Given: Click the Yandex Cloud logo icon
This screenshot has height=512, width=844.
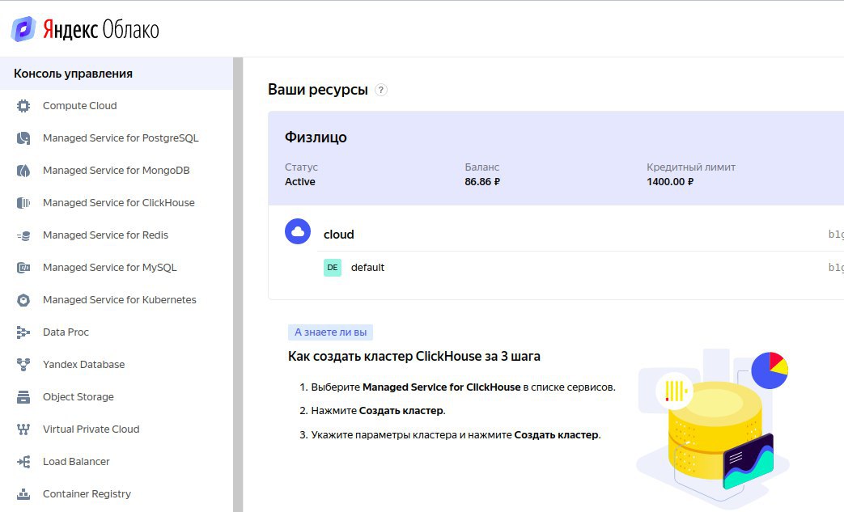Looking at the screenshot, I should point(23,29).
